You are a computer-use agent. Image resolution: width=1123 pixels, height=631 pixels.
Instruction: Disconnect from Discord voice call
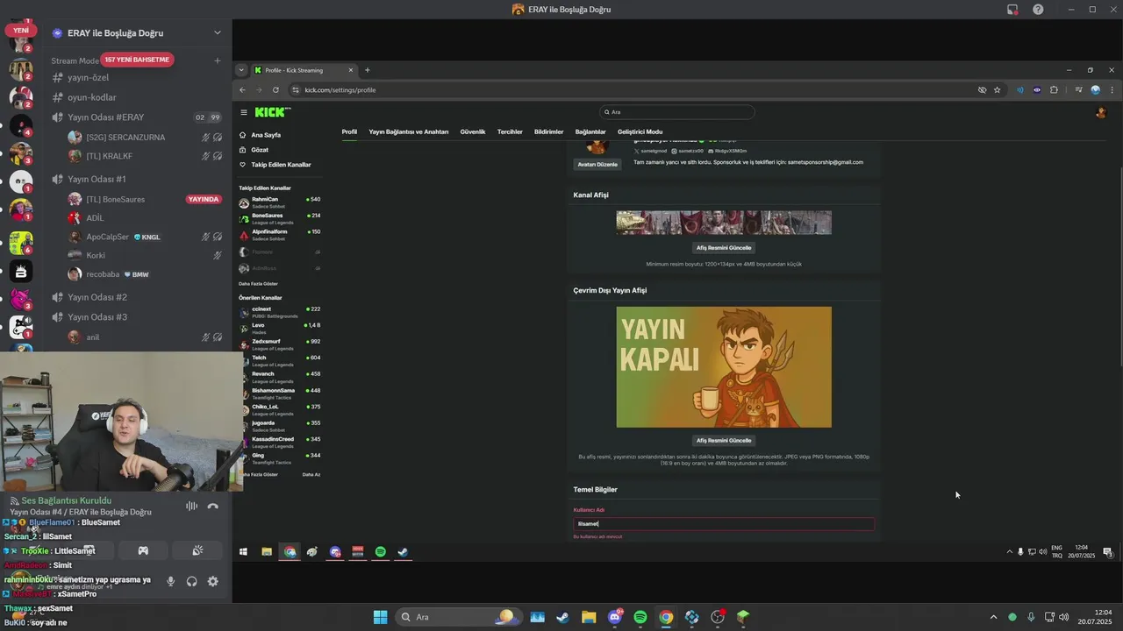click(x=212, y=506)
